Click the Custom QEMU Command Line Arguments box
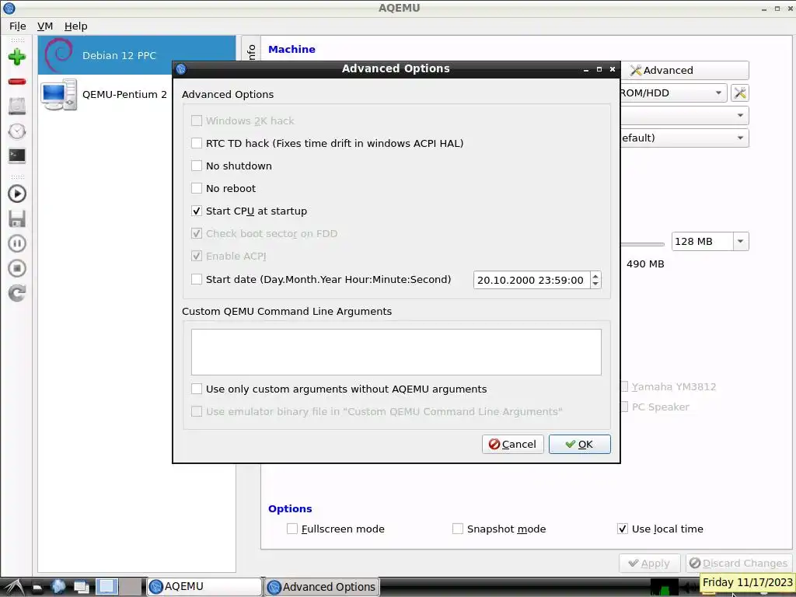 (x=396, y=352)
